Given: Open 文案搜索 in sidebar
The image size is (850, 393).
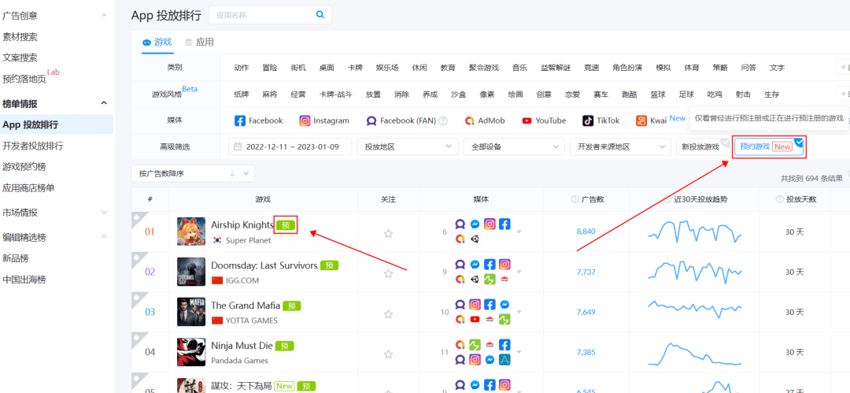Looking at the screenshot, I should coord(20,57).
